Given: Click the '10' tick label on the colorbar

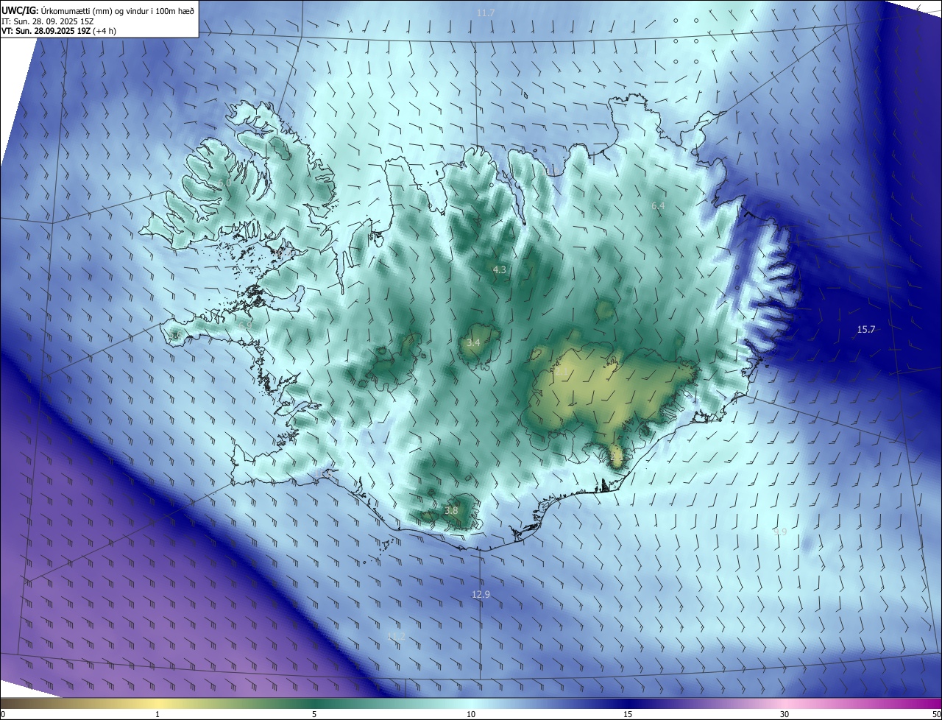Looking at the screenshot, I should tap(471, 714).
